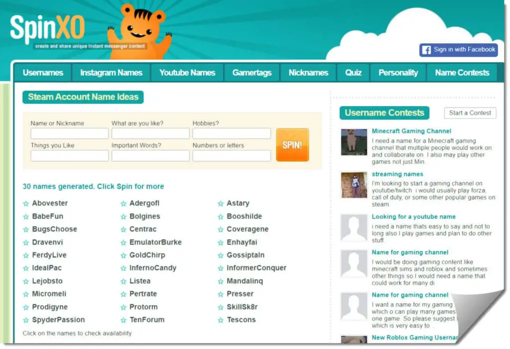Click the star icon beside SkillSk8r
Screen dimensions: 510x349
(x=221, y=307)
